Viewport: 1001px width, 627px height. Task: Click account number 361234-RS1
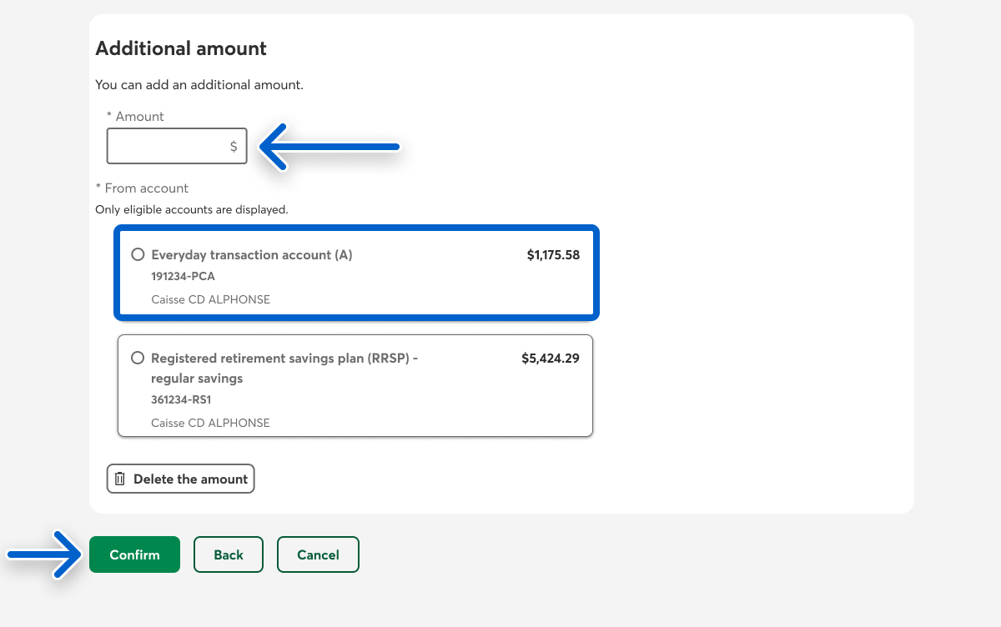click(181, 400)
